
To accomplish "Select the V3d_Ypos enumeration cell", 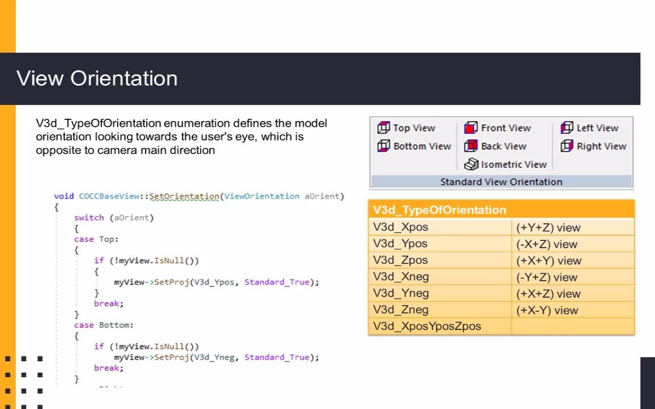I will 400,244.
